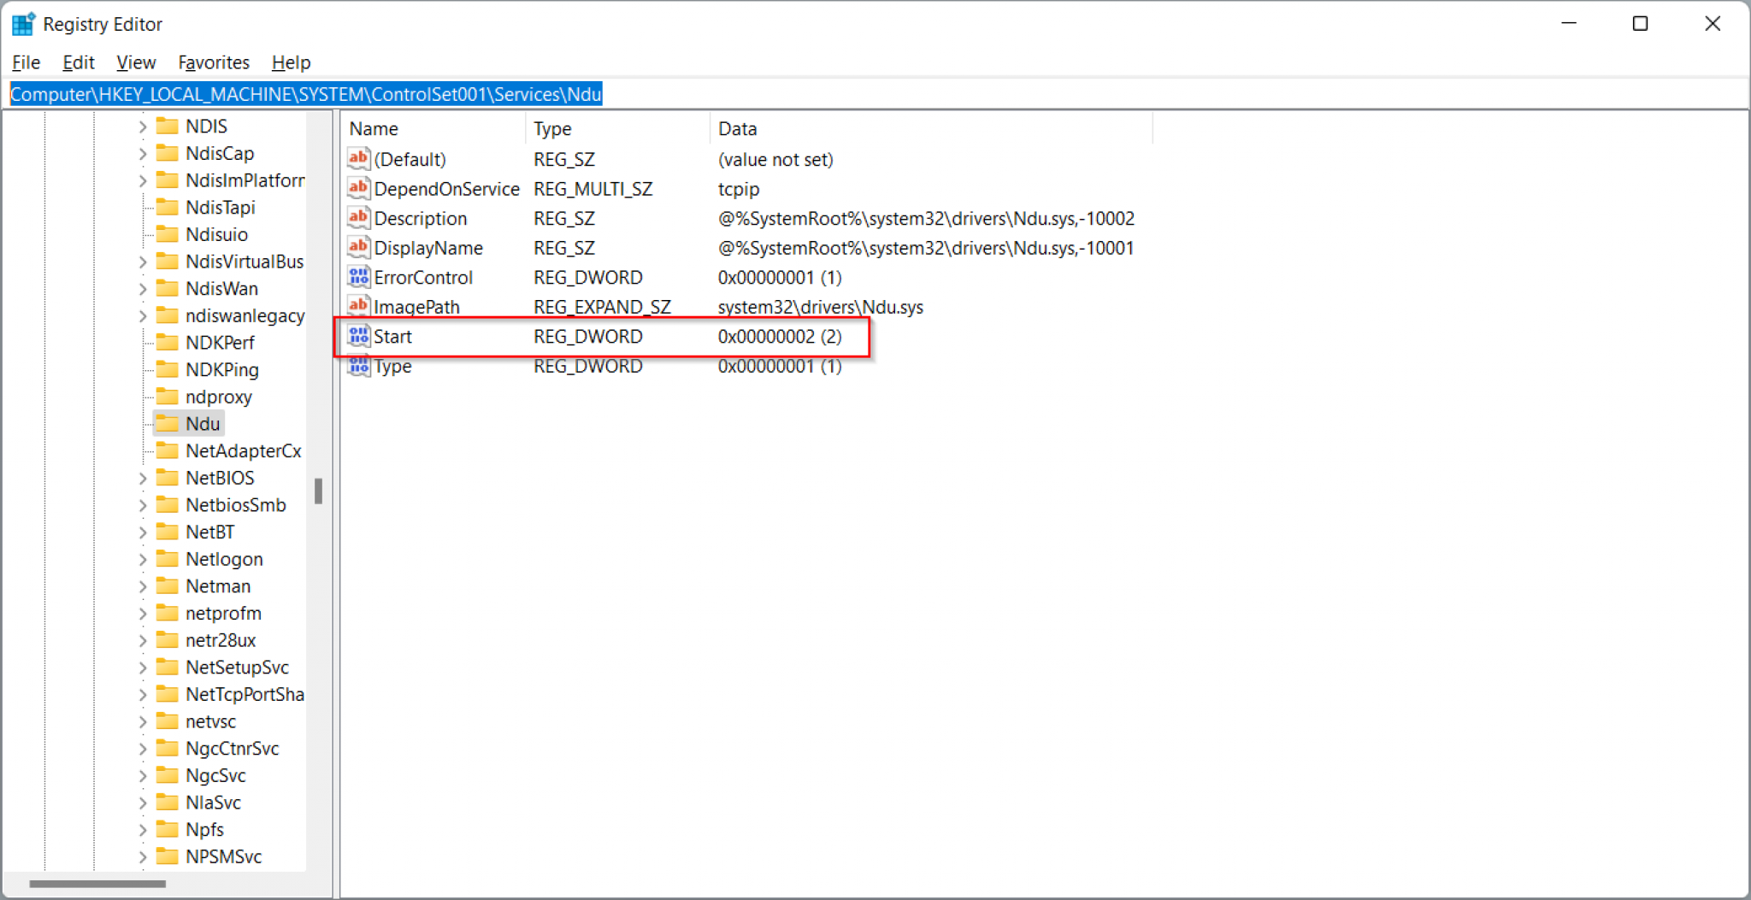Click the folder icon of NdisTapi
Screen dimensions: 1751x900
[168, 207]
